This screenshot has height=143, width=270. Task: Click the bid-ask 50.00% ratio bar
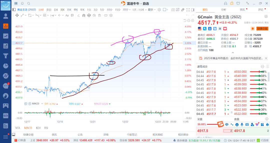click(x=213, y=124)
